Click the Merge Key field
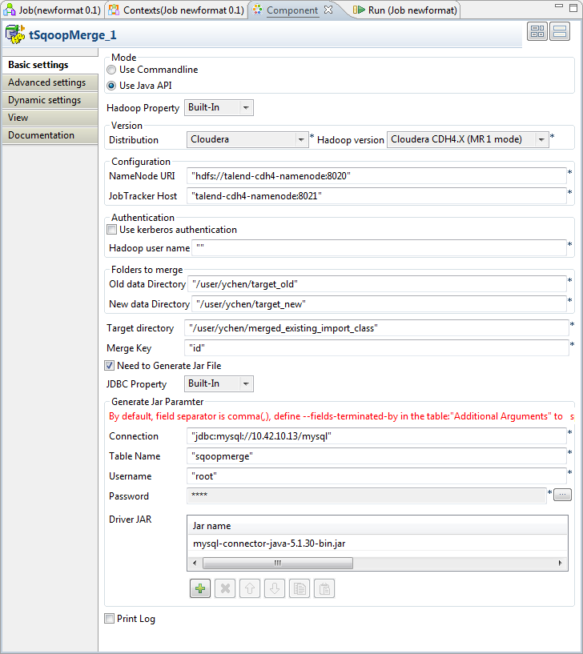 click(x=376, y=348)
